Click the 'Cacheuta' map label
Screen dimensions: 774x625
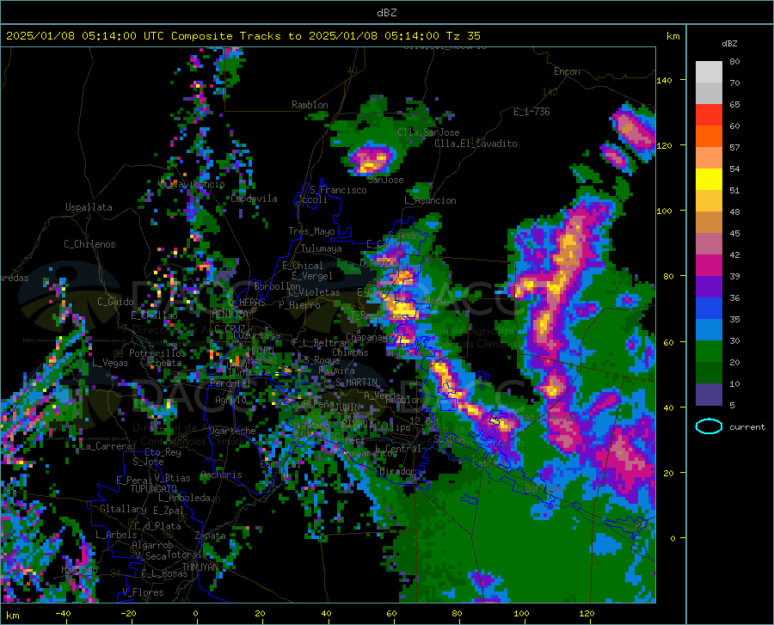[161, 363]
